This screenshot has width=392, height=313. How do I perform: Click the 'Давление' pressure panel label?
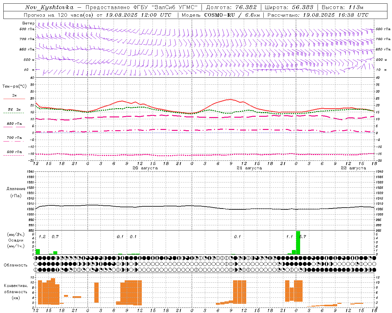pyautogui.click(x=16, y=189)
